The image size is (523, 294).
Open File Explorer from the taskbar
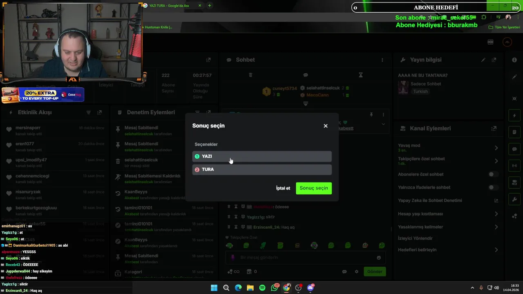click(250, 288)
